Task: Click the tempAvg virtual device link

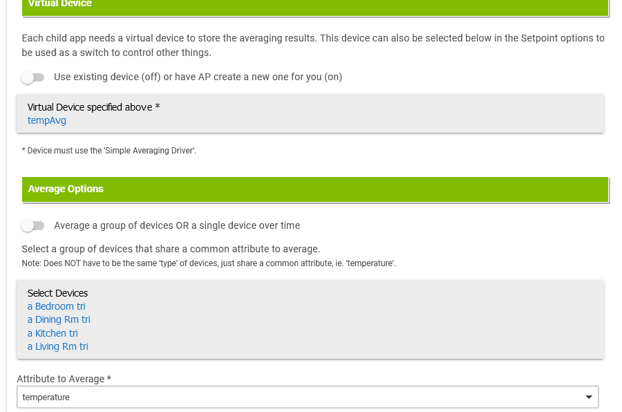Action: coord(47,120)
